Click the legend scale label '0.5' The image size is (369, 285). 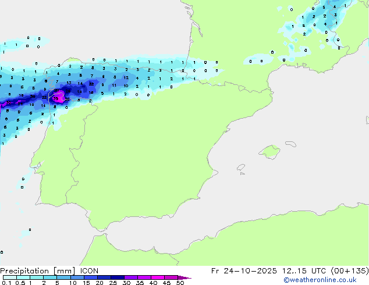(20, 283)
